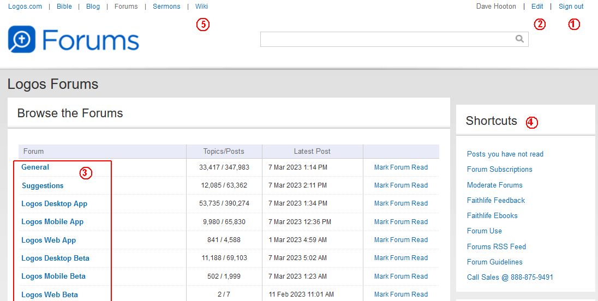
Task: Mark Logos Web App forum read
Action: click(x=401, y=240)
